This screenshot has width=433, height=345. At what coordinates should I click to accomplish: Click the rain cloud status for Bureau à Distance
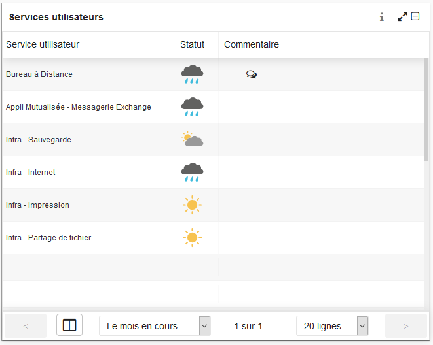click(x=192, y=74)
